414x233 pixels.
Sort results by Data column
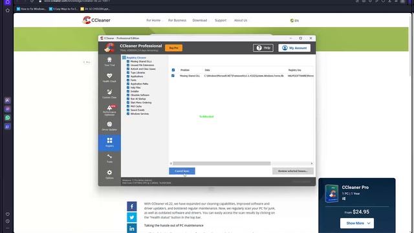[x=207, y=70]
